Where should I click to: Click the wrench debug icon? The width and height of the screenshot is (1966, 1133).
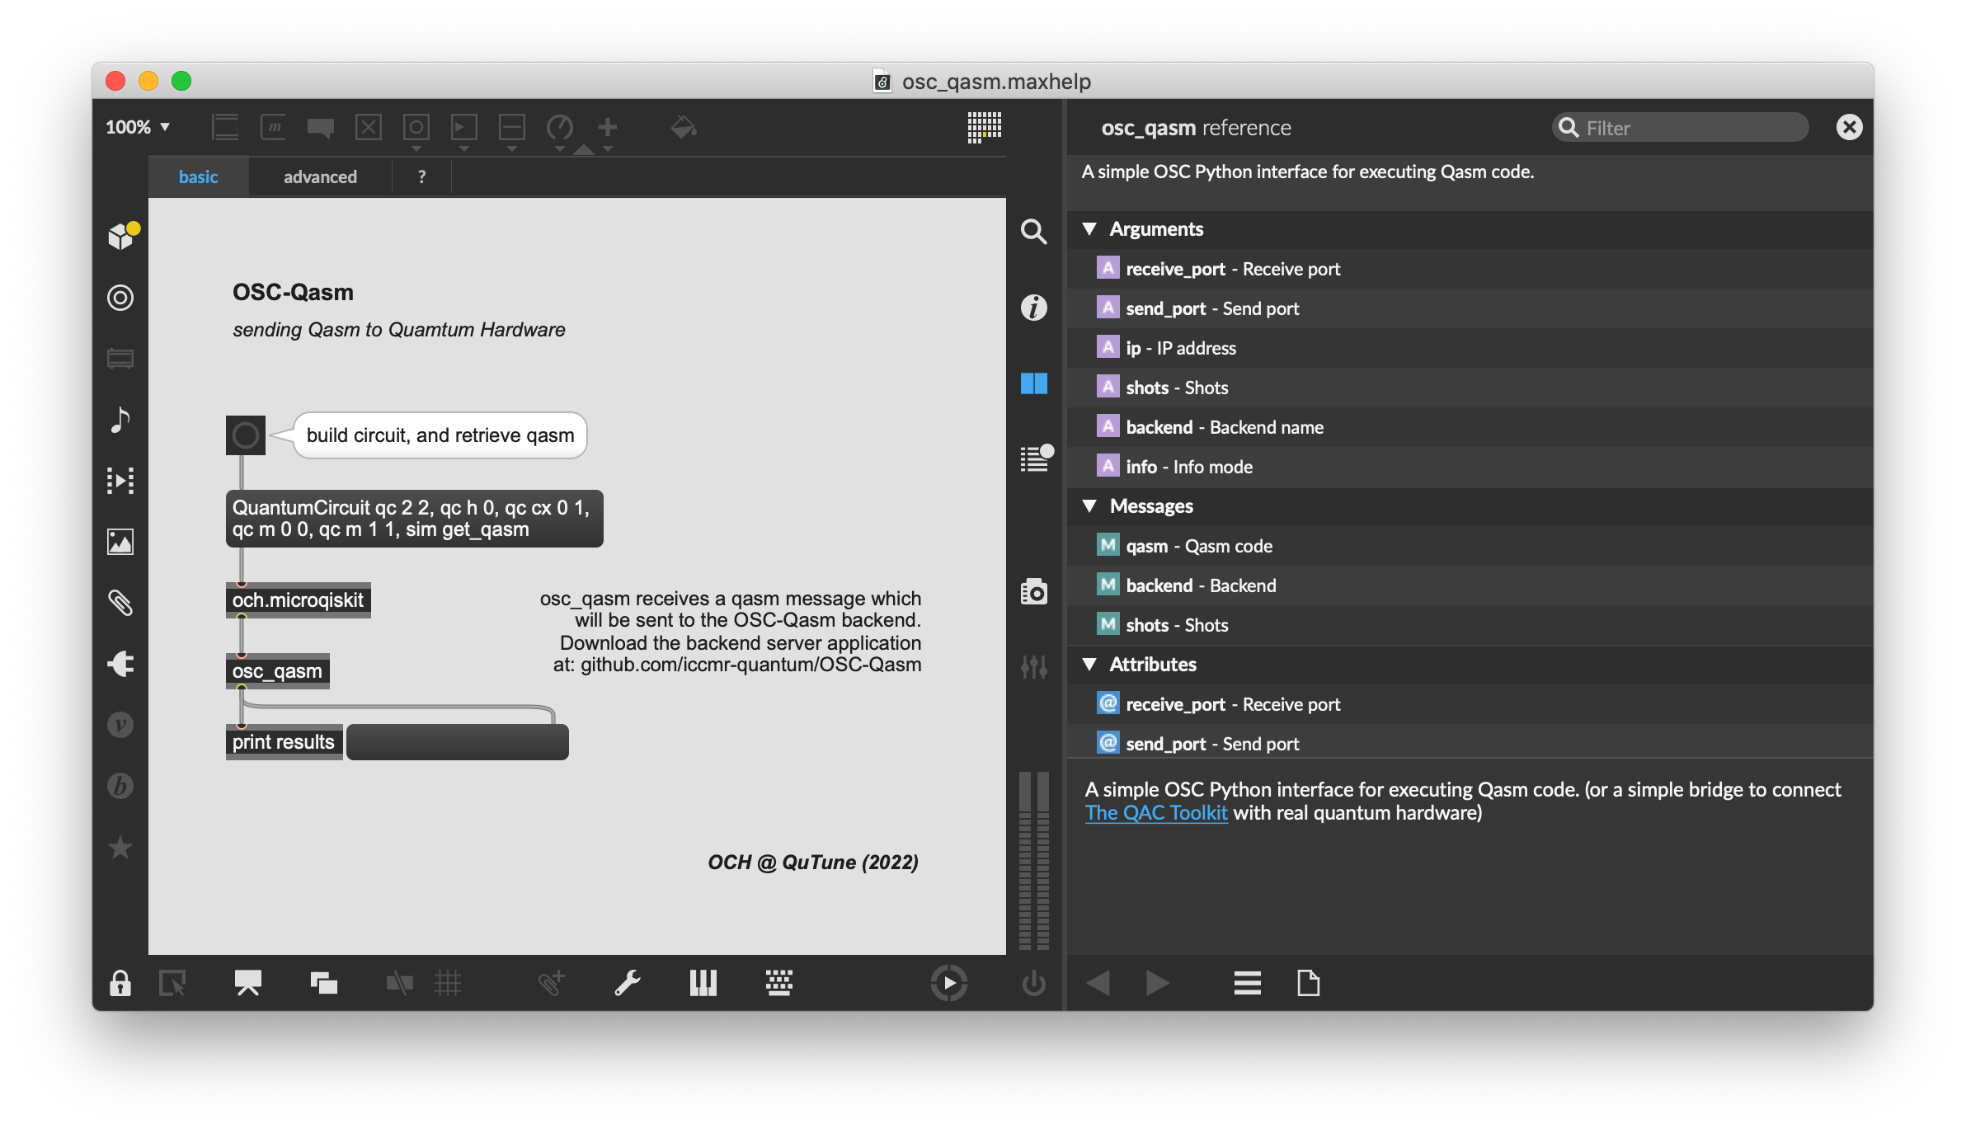(627, 982)
